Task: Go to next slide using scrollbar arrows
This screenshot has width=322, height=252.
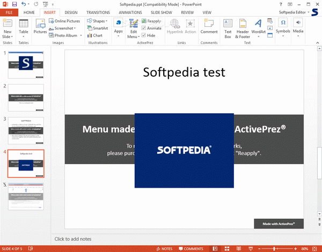Action: (319, 224)
